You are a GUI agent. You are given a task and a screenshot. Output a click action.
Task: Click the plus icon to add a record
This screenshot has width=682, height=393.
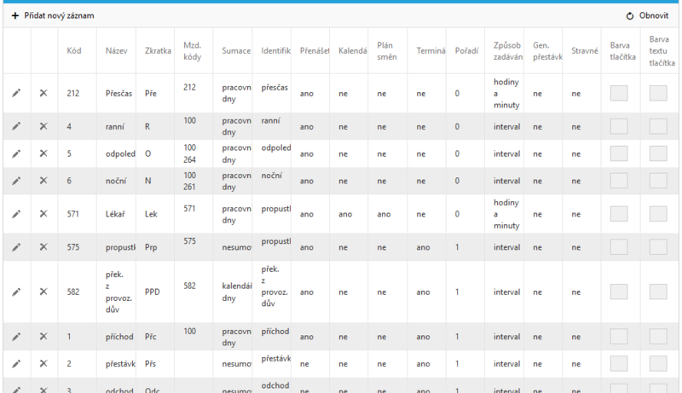pyautogui.click(x=15, y=15)
